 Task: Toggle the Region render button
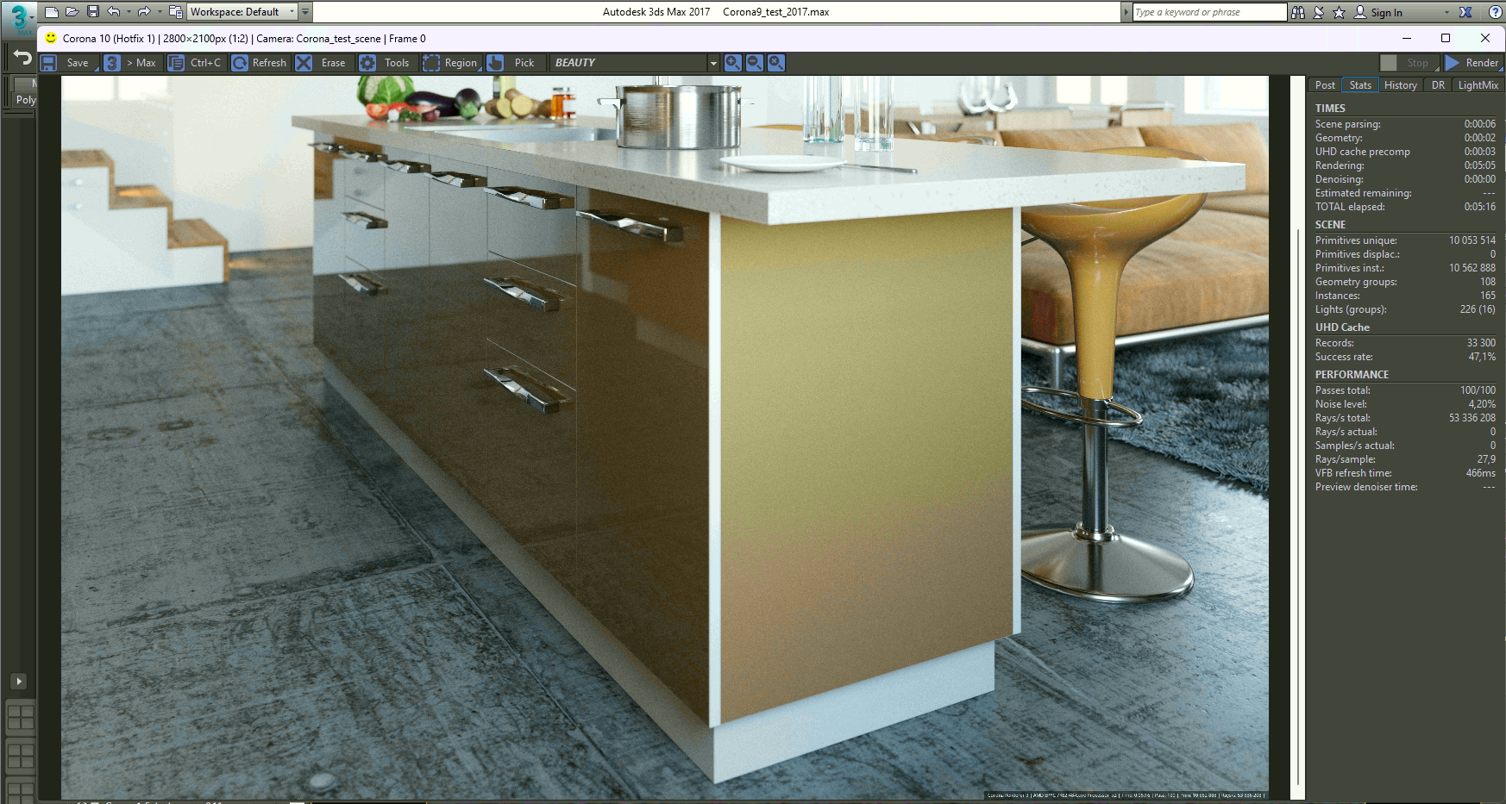click(x=451, y=63)
